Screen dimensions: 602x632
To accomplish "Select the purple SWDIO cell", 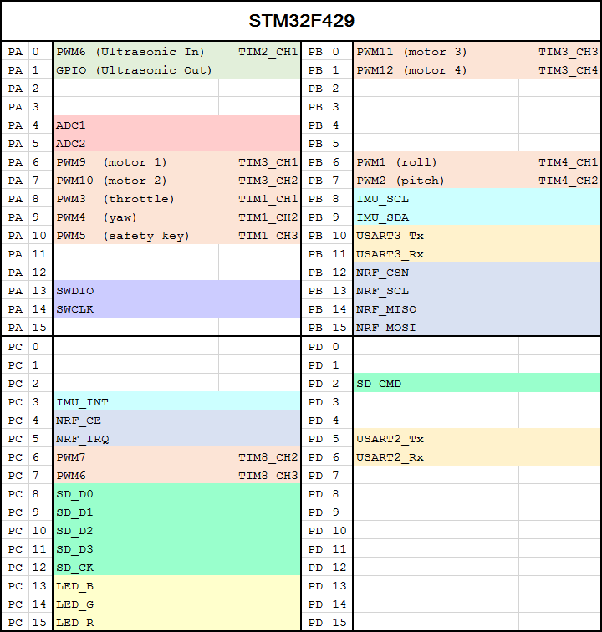I will coord(176,291).
